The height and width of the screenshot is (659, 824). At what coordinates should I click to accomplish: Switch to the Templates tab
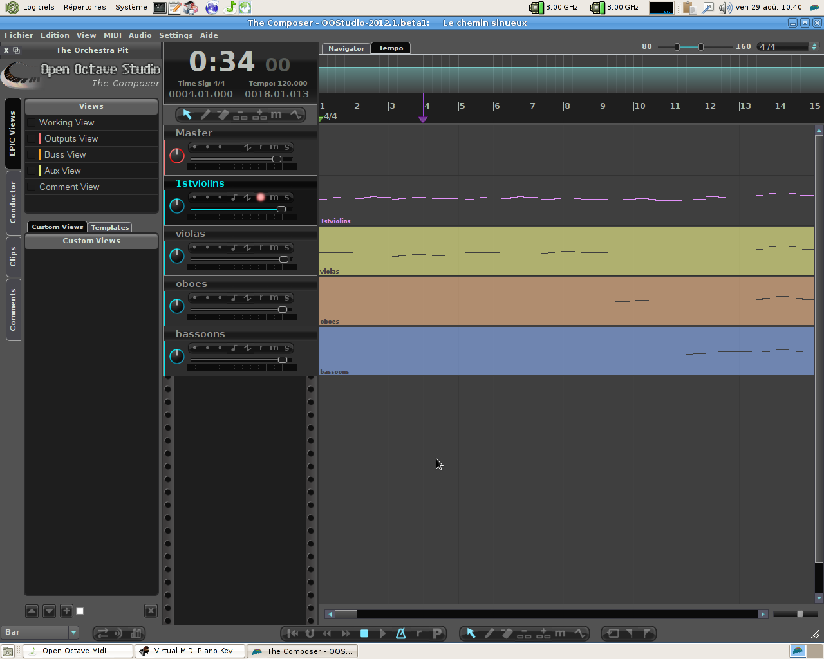pos(109,227)
